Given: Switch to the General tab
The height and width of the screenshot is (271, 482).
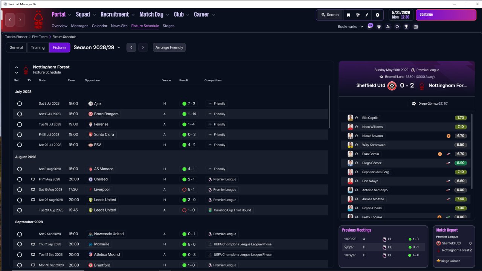Looking at the screenshot, I should click(x=16, y=47).
